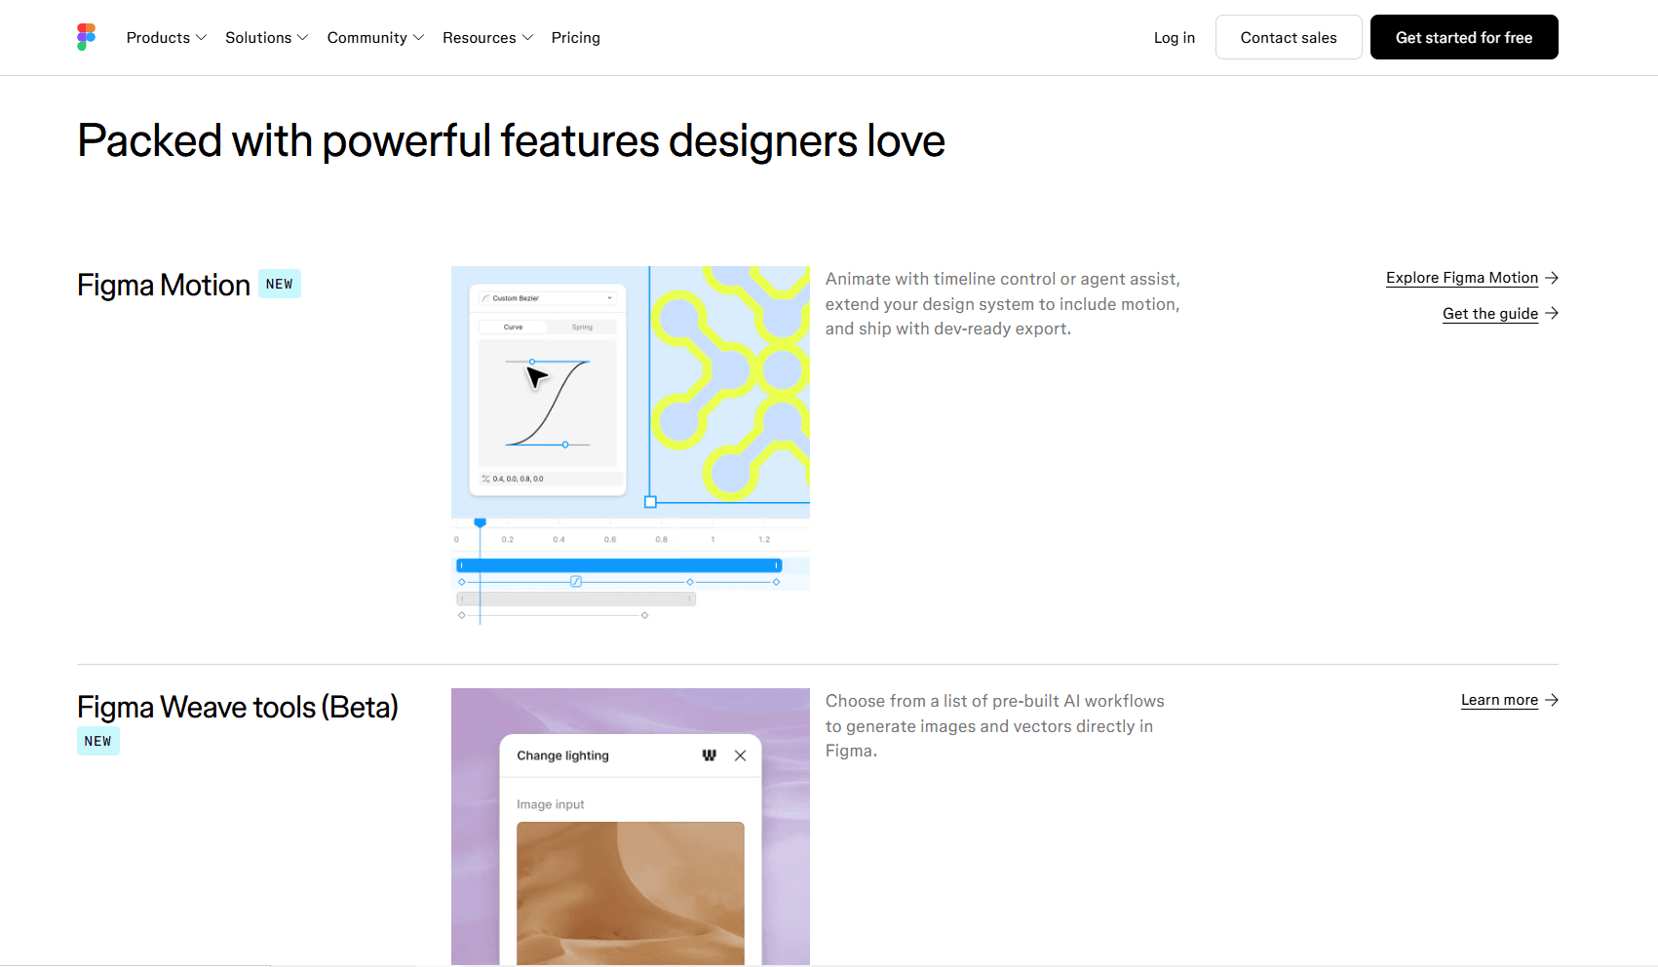Screen dimensions: 1658x967
Task: Click the Figma Motion illustration thumbnail
Action: pos(631,445)
